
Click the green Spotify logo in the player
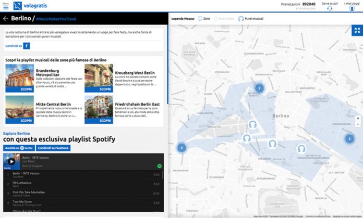(159, 166)
